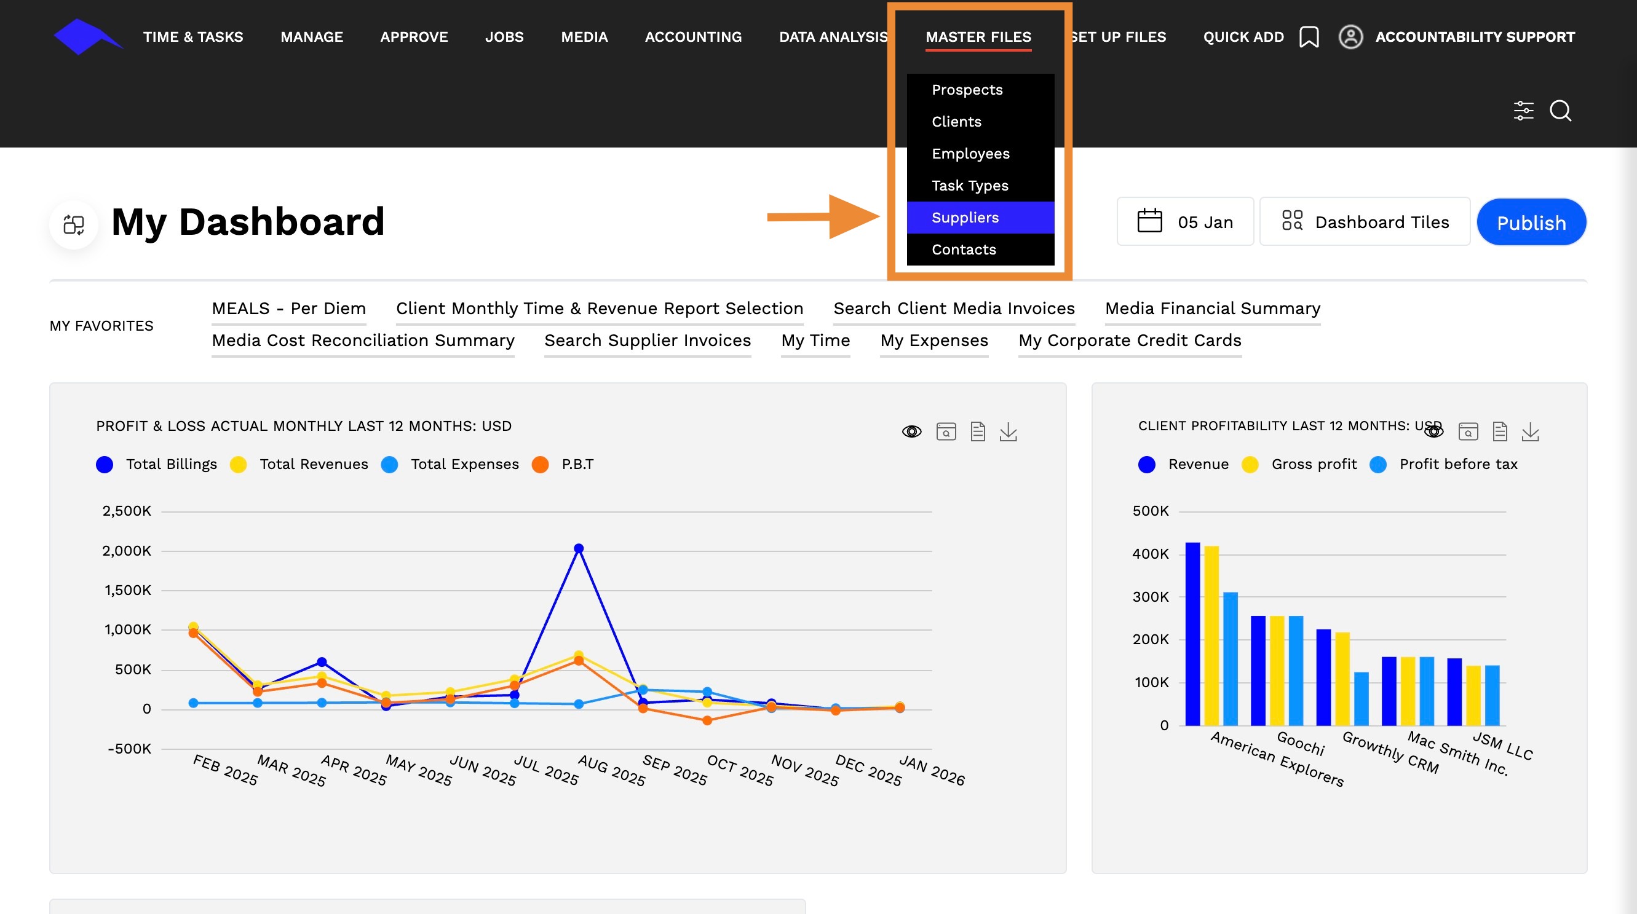The width and height of the screenshot is (1637, 914).
Task: Open the Accounting menu dropdown
Action: point(693,37)
